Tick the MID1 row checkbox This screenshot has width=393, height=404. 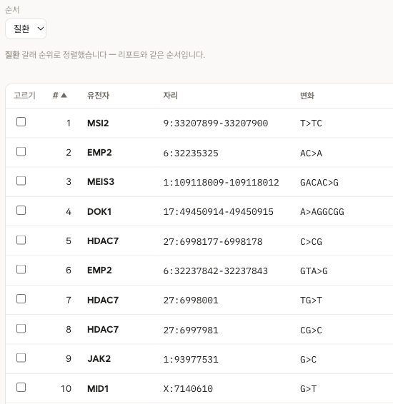(x=21, y=388)
